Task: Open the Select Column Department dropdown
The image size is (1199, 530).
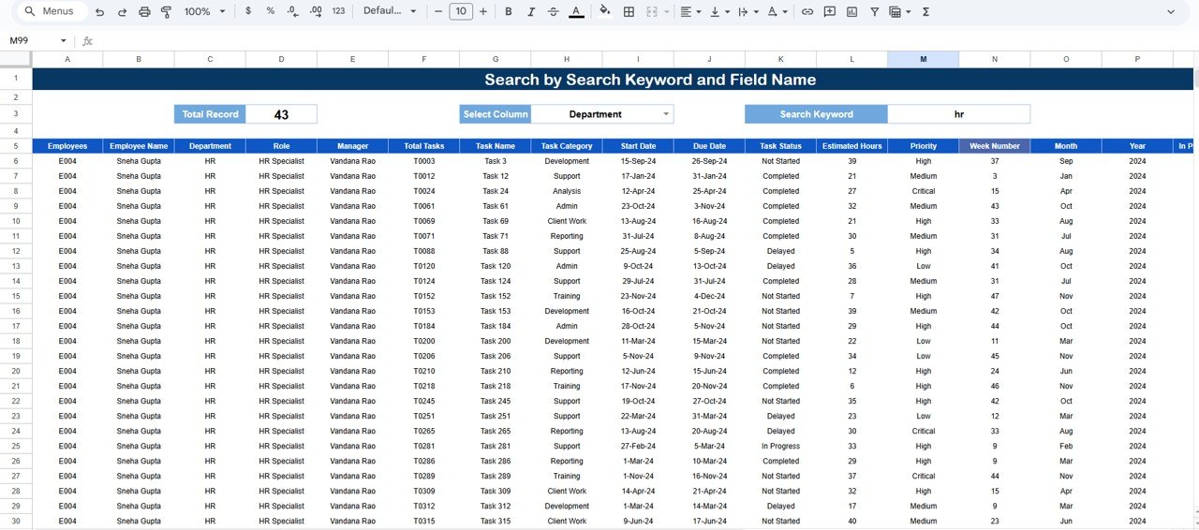Action: (x=666, y=114)
